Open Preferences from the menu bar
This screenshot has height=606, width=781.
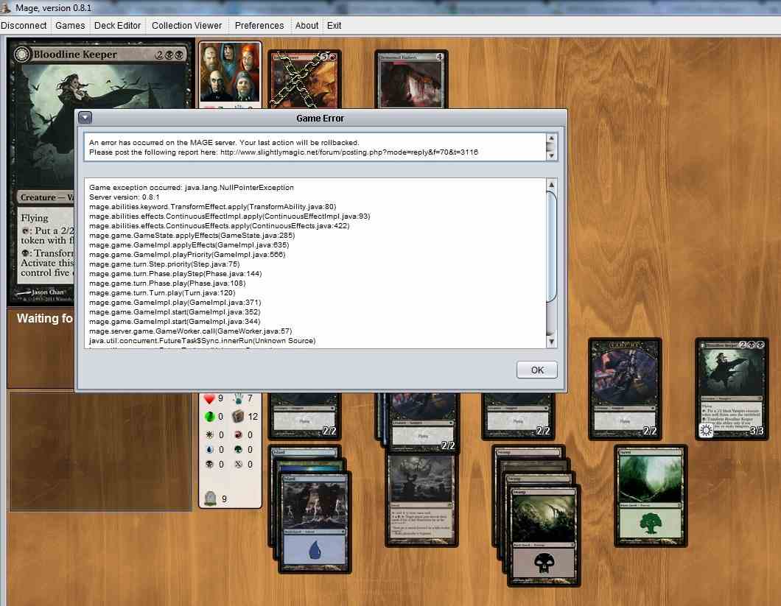(259, 25)
